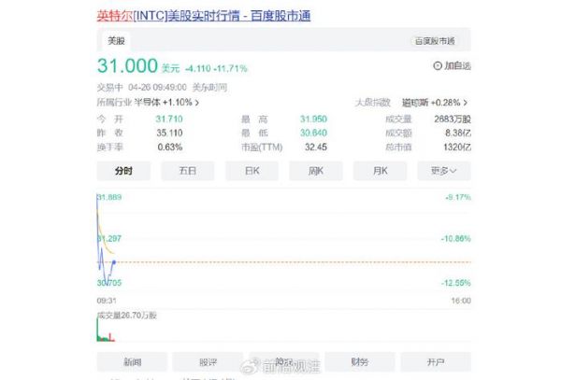Expand the 道琼斯 index chevron
This screenshot has height=380, width=561.
[465, 102]
